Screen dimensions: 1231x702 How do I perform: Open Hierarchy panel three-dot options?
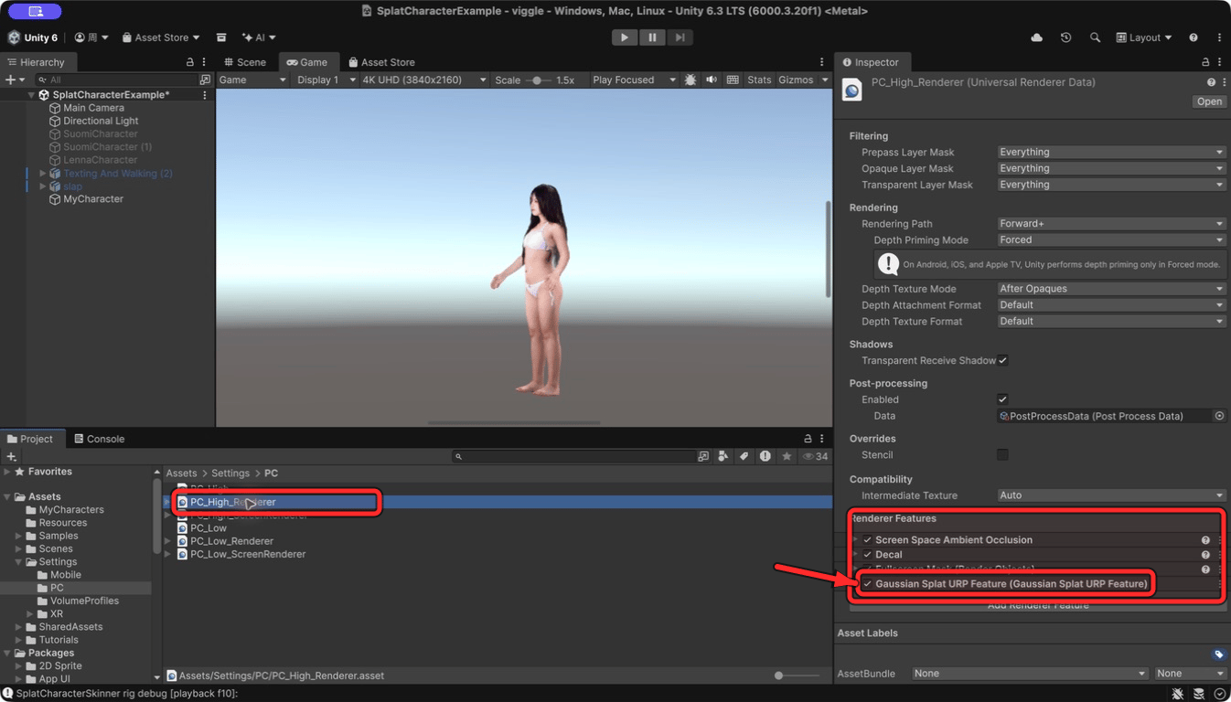(205, 62)
